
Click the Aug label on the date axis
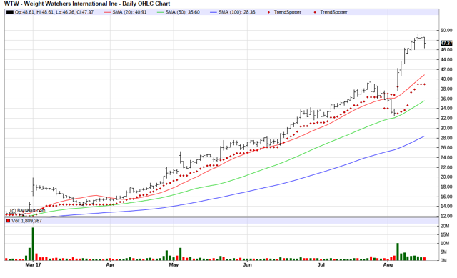click(x=388, y=265)
